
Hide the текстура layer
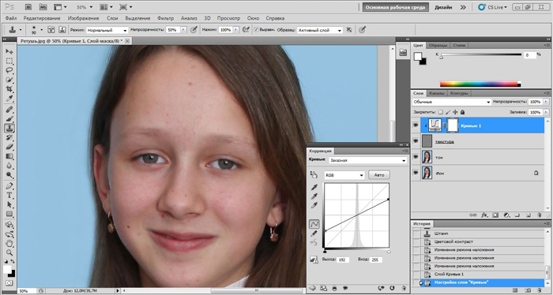point(416,141)
